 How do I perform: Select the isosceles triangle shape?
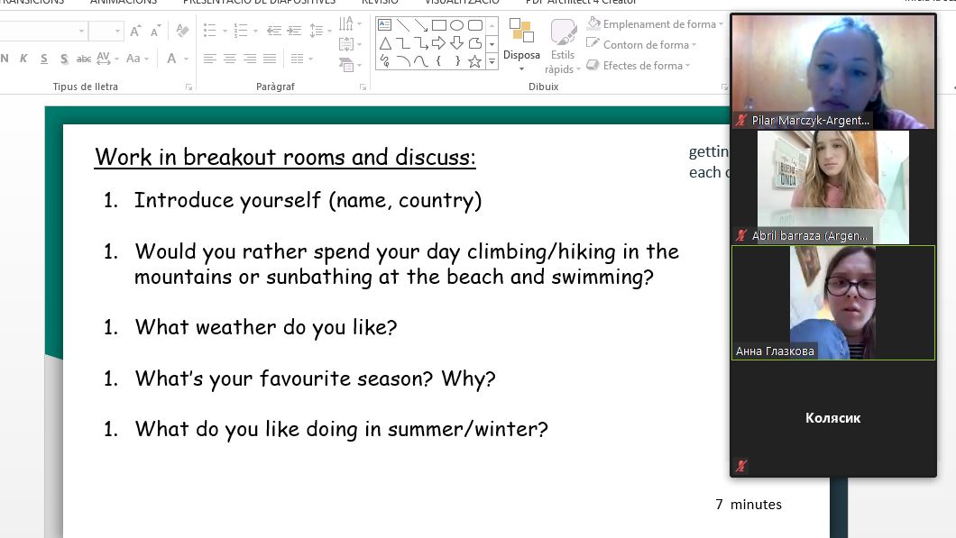[385, 43]
